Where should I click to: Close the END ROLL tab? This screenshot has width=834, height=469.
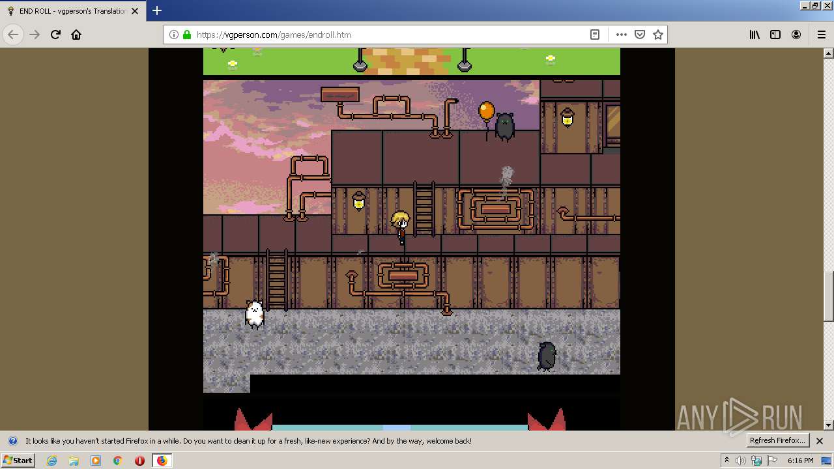(x=136, y=11)
